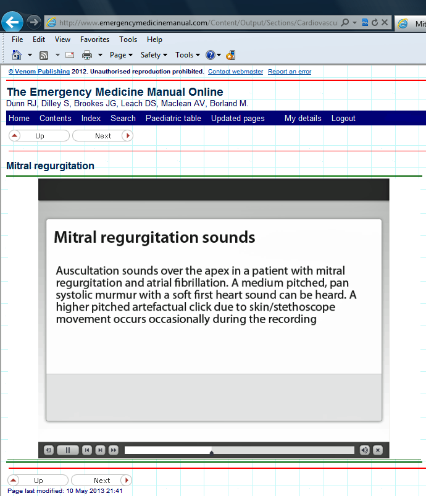The image size is (426, 496).
Task: Click the Contact webmaster link
Action: (235, 72)
